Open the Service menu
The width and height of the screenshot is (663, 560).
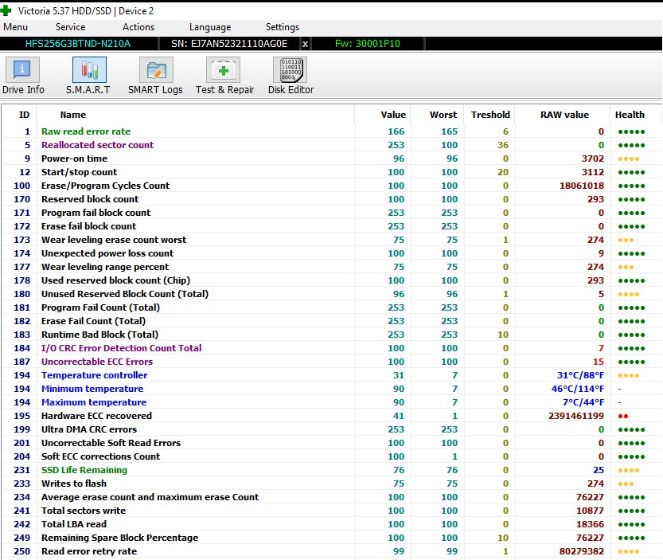71,27
